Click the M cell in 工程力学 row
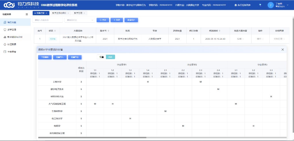 pyautogui.click(x=201, y=82)
